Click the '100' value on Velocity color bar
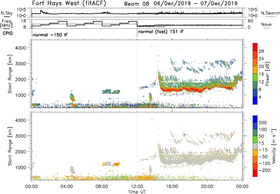 [263, 130]
